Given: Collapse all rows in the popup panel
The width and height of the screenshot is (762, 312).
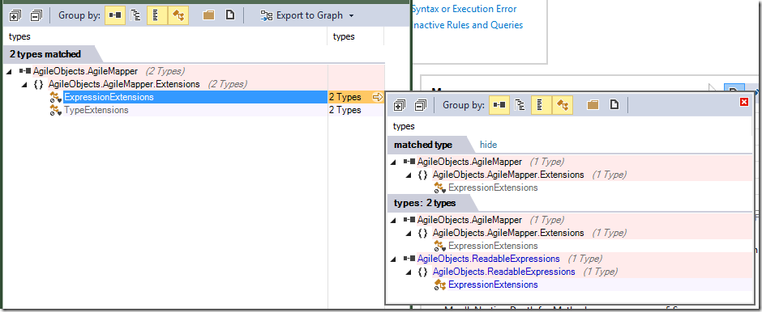Looking at the screenshot, I should pyautogui.click(x=421, y=104).
